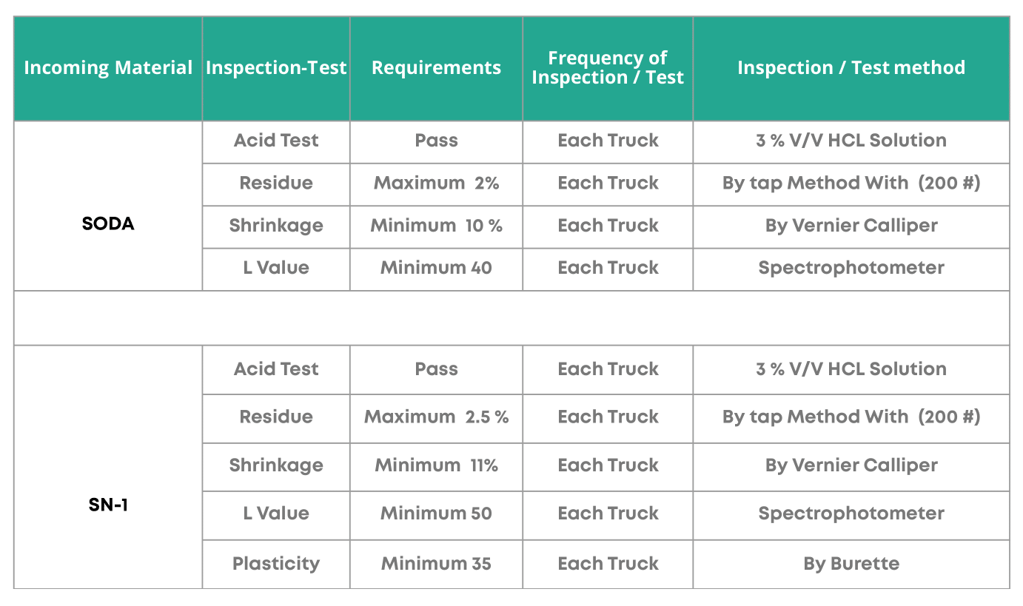Click the Requirements header cell

click(x=436, y=68)
